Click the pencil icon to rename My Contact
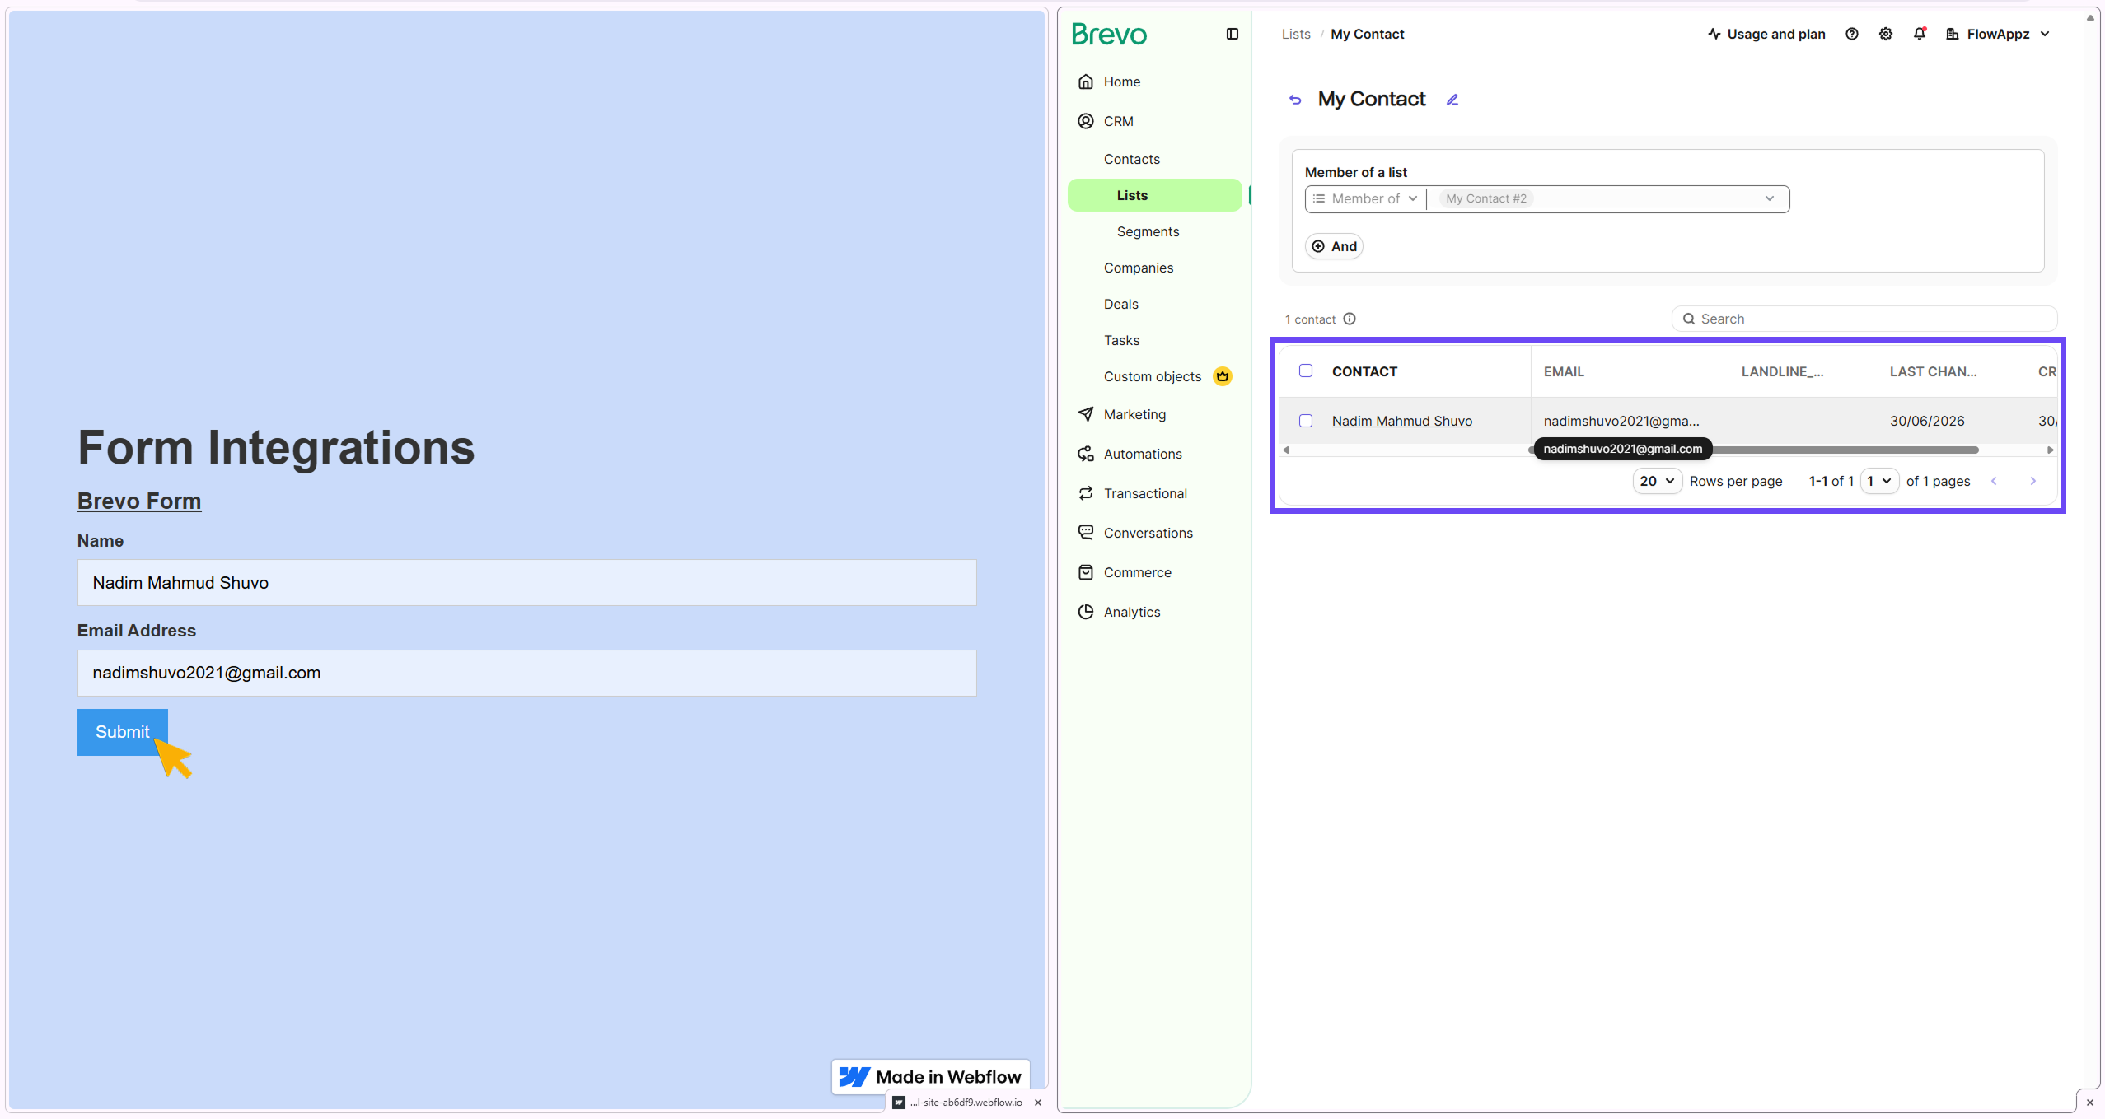The height and width of the screenshot is (1119, 2105). [1452, 100]
